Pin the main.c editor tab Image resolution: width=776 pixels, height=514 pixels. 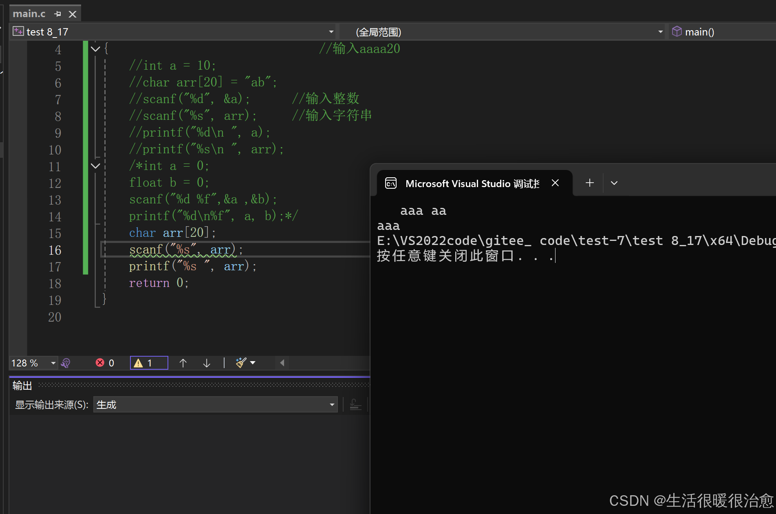[x=57, y=14]
